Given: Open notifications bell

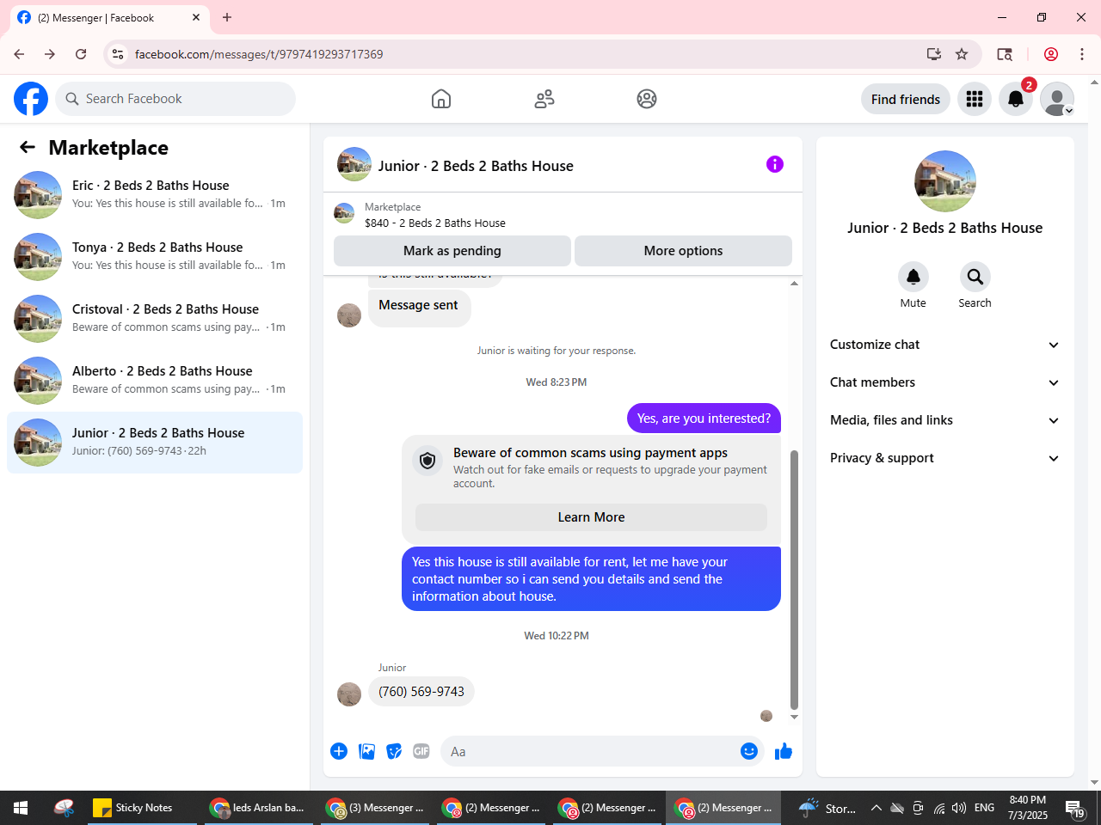Looking at the screenshot, I should click(1016, 99).
